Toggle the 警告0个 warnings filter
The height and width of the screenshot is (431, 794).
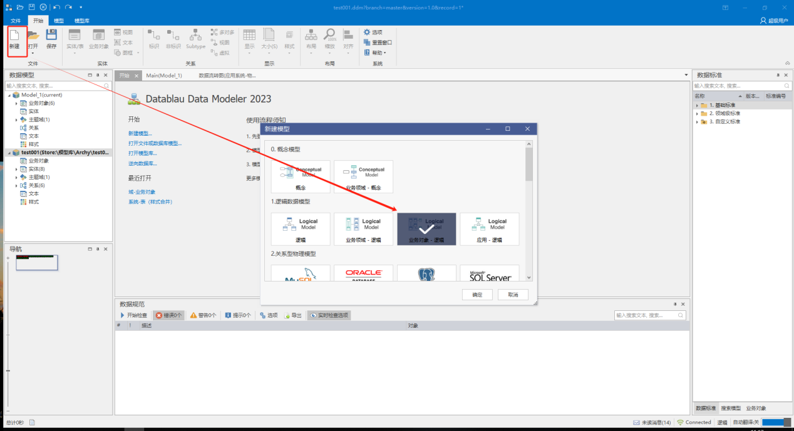(204, 315)
